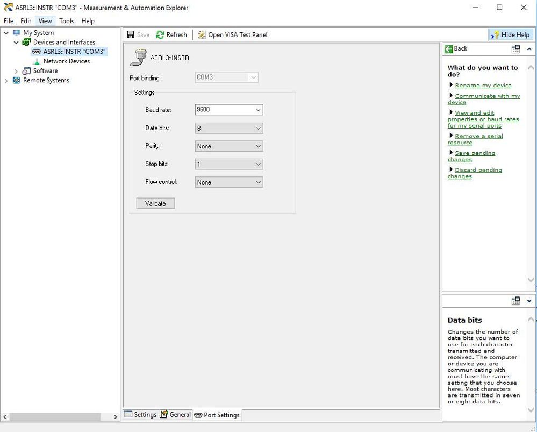The width and height of the screenshot is (537, 432).
Task: Click the tree pane horizontal scrollbar thumb
Action: 55,416
